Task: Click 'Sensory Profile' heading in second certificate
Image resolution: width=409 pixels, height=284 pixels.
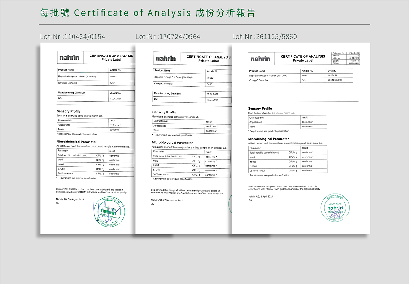Action: [164, 112]
